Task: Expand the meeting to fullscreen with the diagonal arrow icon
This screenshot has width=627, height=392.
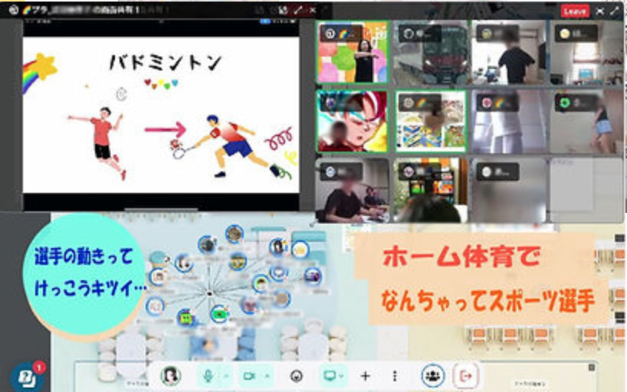Action: 615,11
